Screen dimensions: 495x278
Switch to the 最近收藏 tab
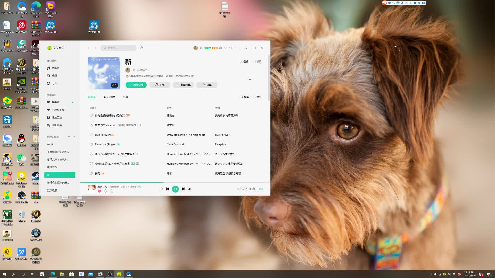point(109,97)
